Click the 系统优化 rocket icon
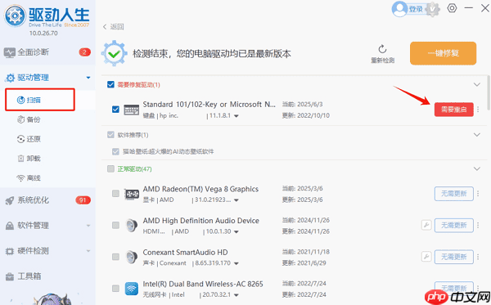This screenshot has width=491, height=305. pyautogui.click(x=10, y=200)
